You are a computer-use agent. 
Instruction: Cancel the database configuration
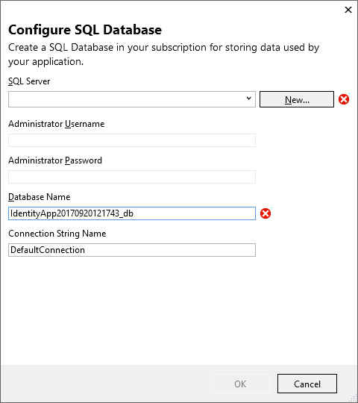307,384
